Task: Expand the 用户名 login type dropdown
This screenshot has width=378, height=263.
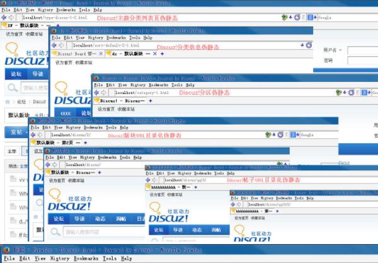Action: pyautogui.click(x=340, y=50)
